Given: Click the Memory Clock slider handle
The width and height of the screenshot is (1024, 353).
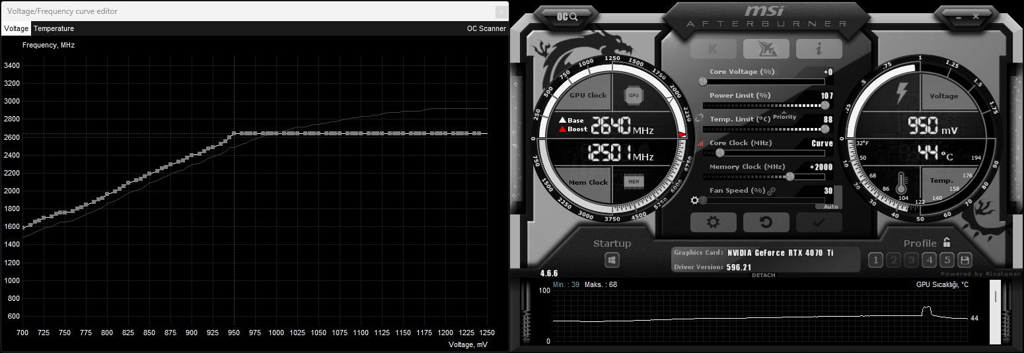Looking at the screenshot, I should 789,176.
